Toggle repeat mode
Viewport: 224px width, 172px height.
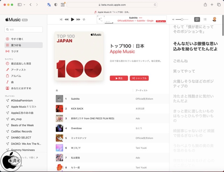pyautogui.click(x=84, y=20)
